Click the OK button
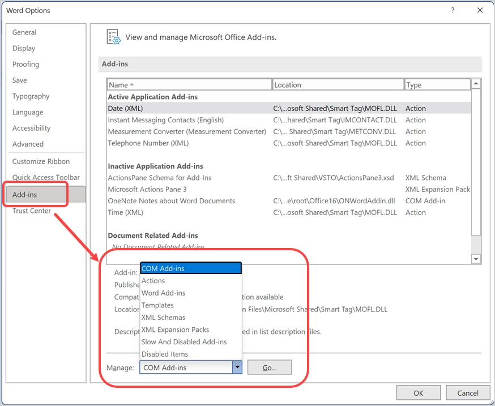Screen dimensions: 495x406 tap(419, 393)
